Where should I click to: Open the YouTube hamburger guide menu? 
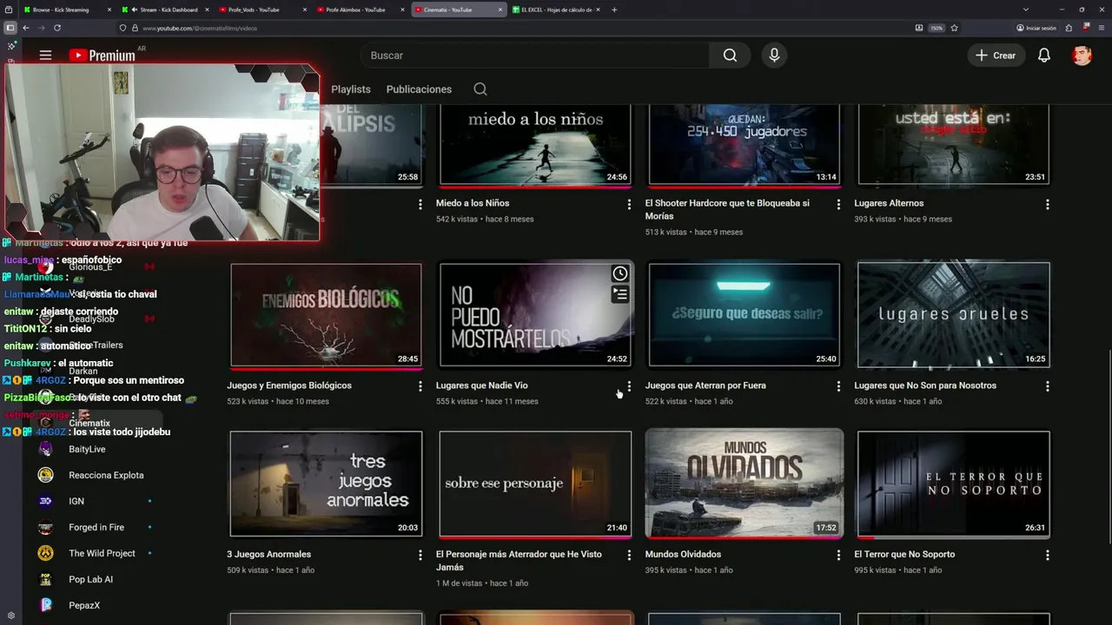(x=45, y=56)
